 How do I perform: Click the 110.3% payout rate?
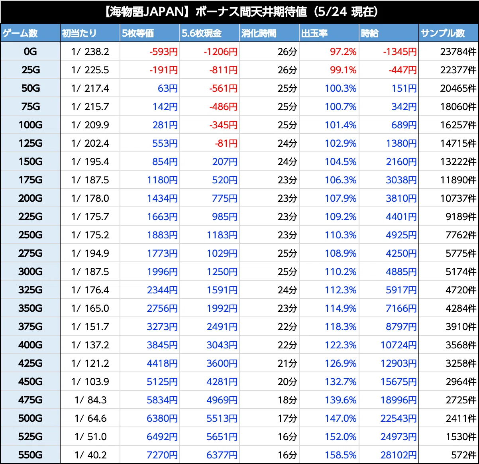click(x=341, y=235)
